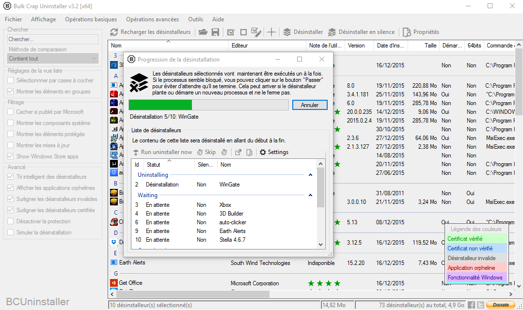This screenshot has height=310, width=523.
Task: Open the Outils menu
Action: [195, 19]
